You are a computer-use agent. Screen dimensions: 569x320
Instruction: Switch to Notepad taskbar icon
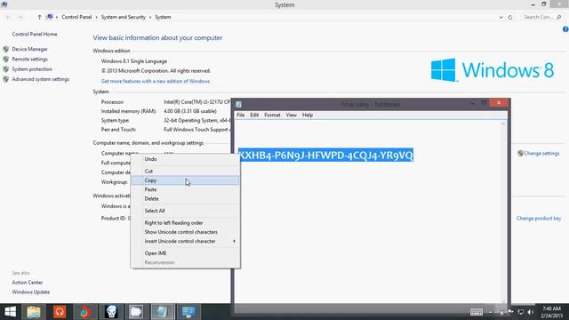point(162,312)
